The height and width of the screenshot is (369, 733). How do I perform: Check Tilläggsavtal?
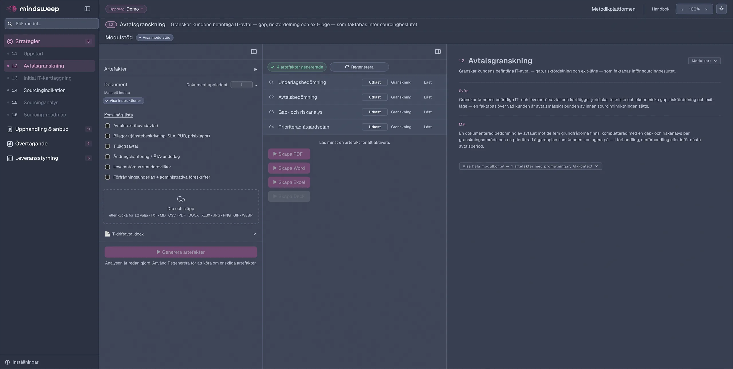point(107,146)
